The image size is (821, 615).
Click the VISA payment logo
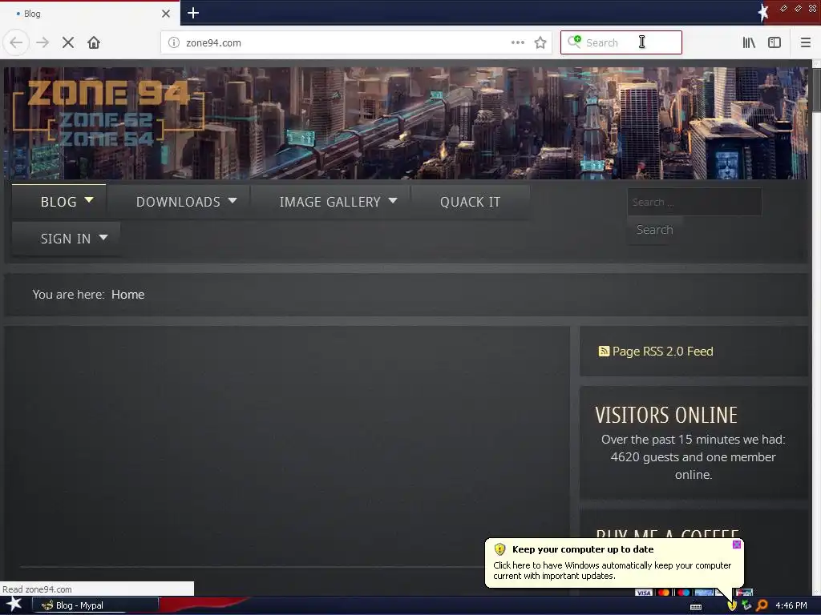[x=644, y=593]
